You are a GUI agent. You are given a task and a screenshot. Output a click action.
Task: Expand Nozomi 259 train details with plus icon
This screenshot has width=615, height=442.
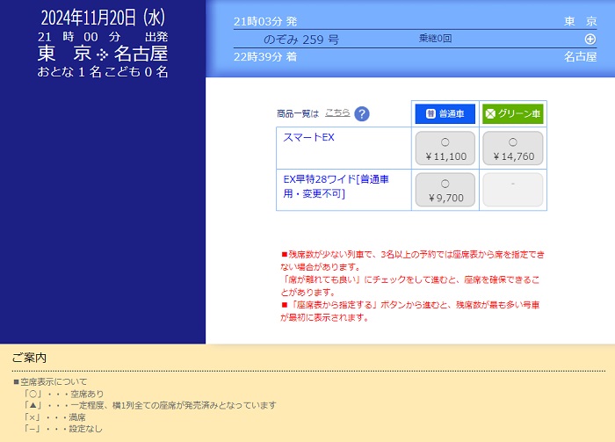(590, 40)
